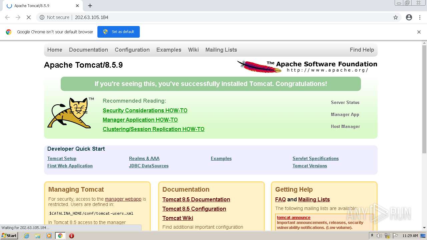Viewport: 427px width, 240px height.
Task: Open Wiki in Tomcat navigation
Action: 193,50
